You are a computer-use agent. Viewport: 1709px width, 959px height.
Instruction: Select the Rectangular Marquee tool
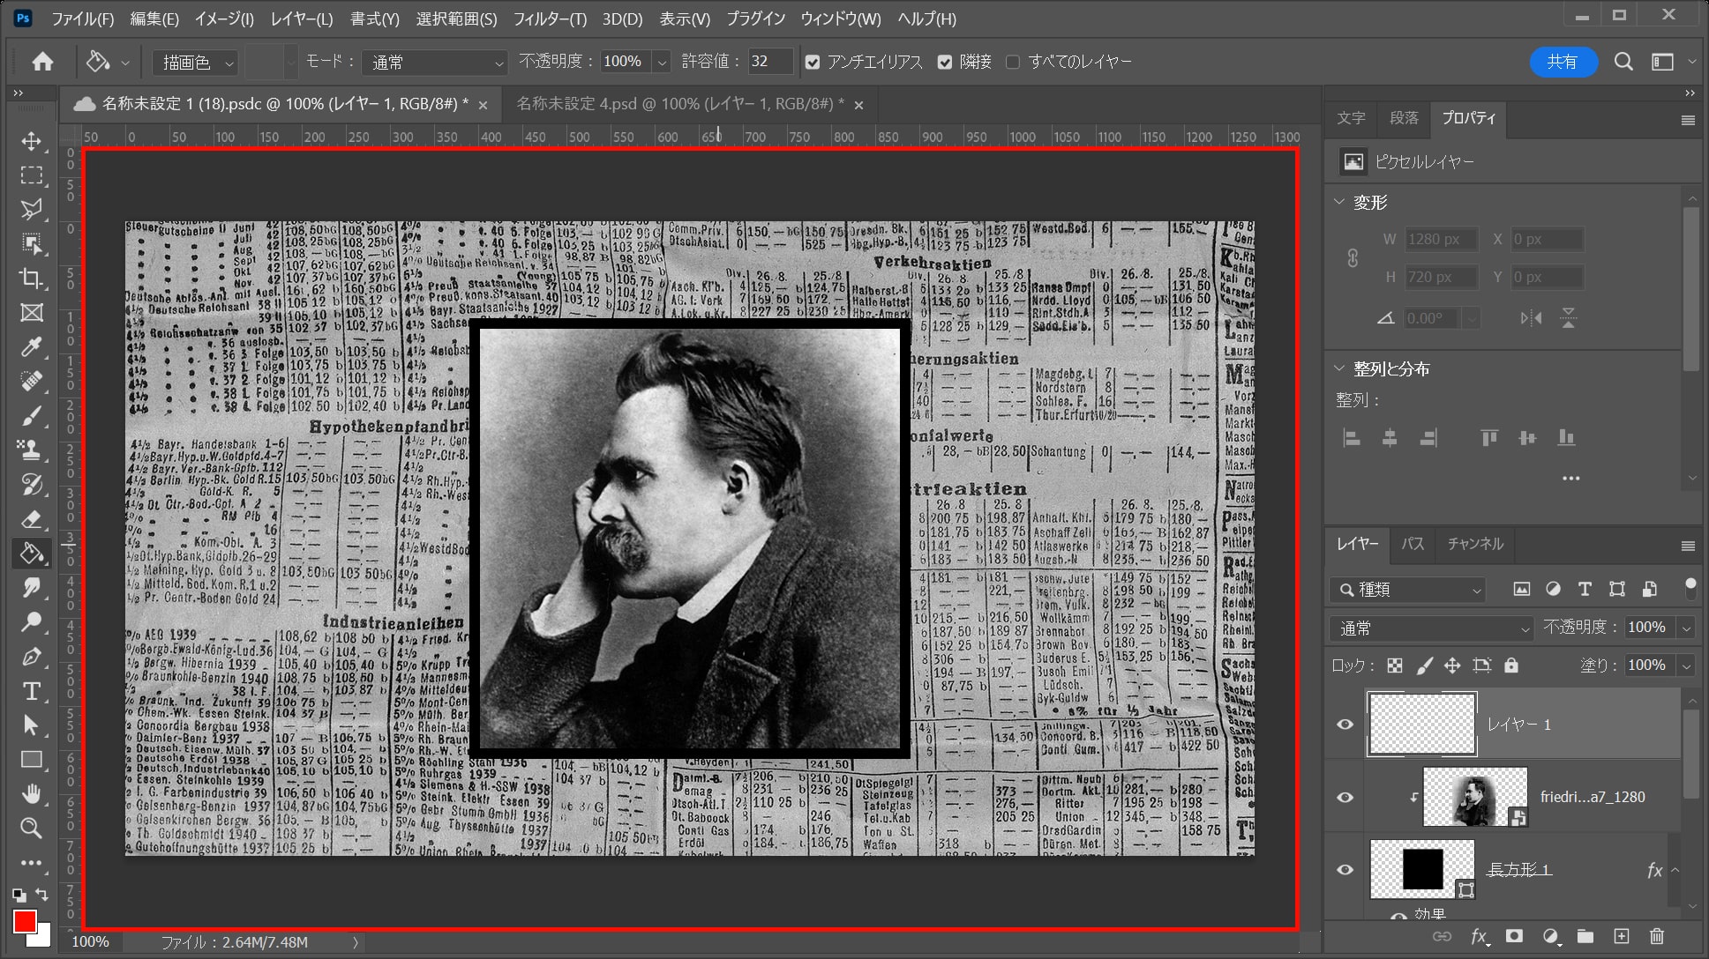click(32, 175)
